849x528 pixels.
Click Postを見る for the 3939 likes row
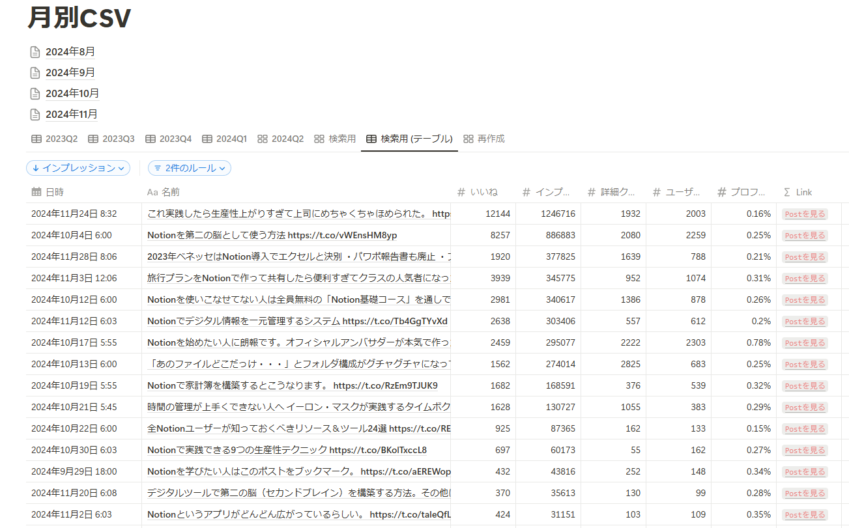coord(805,278)
